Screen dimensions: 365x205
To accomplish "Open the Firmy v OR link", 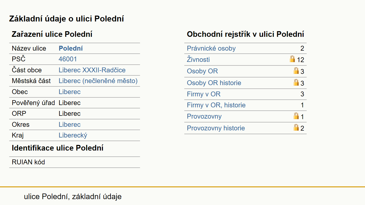I will pyautogui.click(x=203, y=94).
